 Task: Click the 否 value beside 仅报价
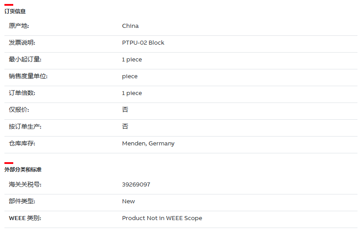click(125, 110)
